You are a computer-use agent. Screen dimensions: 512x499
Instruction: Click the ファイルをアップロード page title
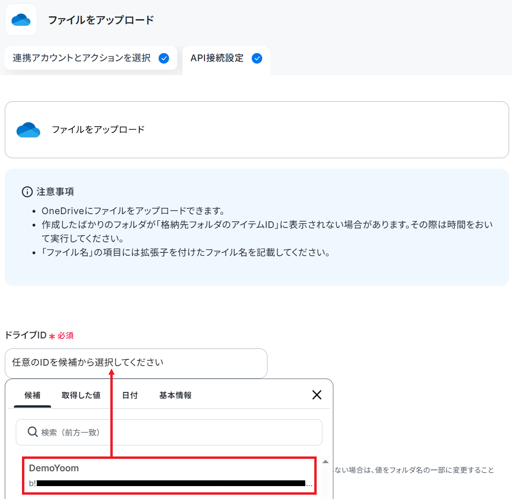coord(101,20)
